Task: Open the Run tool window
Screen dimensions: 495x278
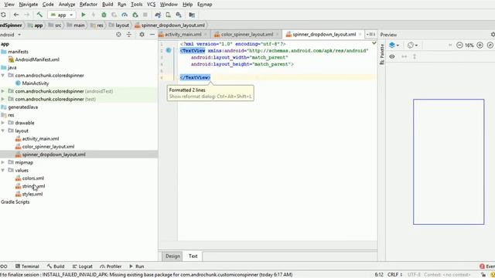Action: pyautogui.click(x=136, y=266)
